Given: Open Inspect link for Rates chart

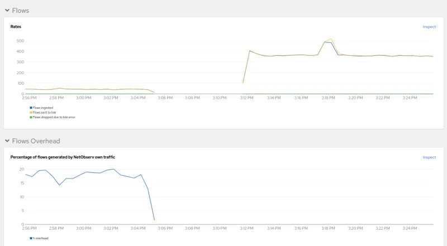Looking at the screenshot, I should (429, 27).
